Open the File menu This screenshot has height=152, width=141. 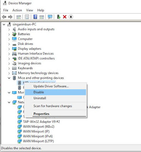(x=6, y=10)
